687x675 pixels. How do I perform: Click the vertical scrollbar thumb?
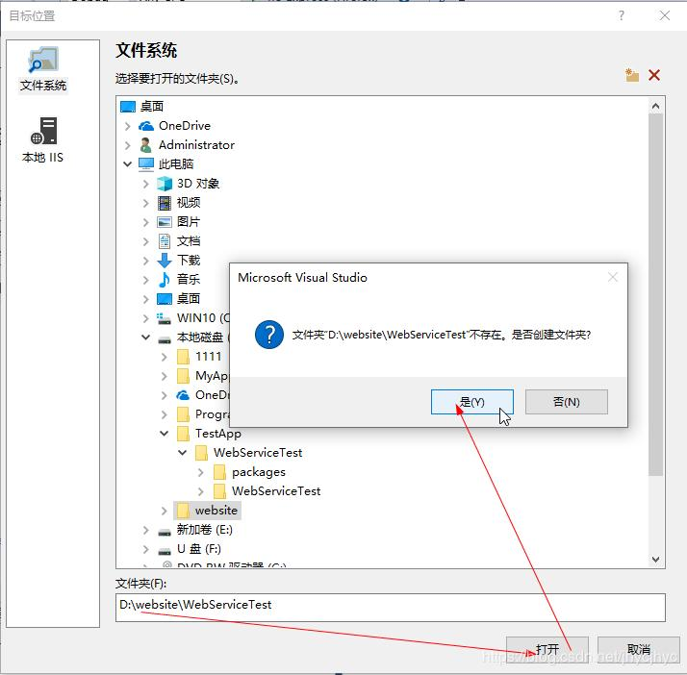pos(655,294)
